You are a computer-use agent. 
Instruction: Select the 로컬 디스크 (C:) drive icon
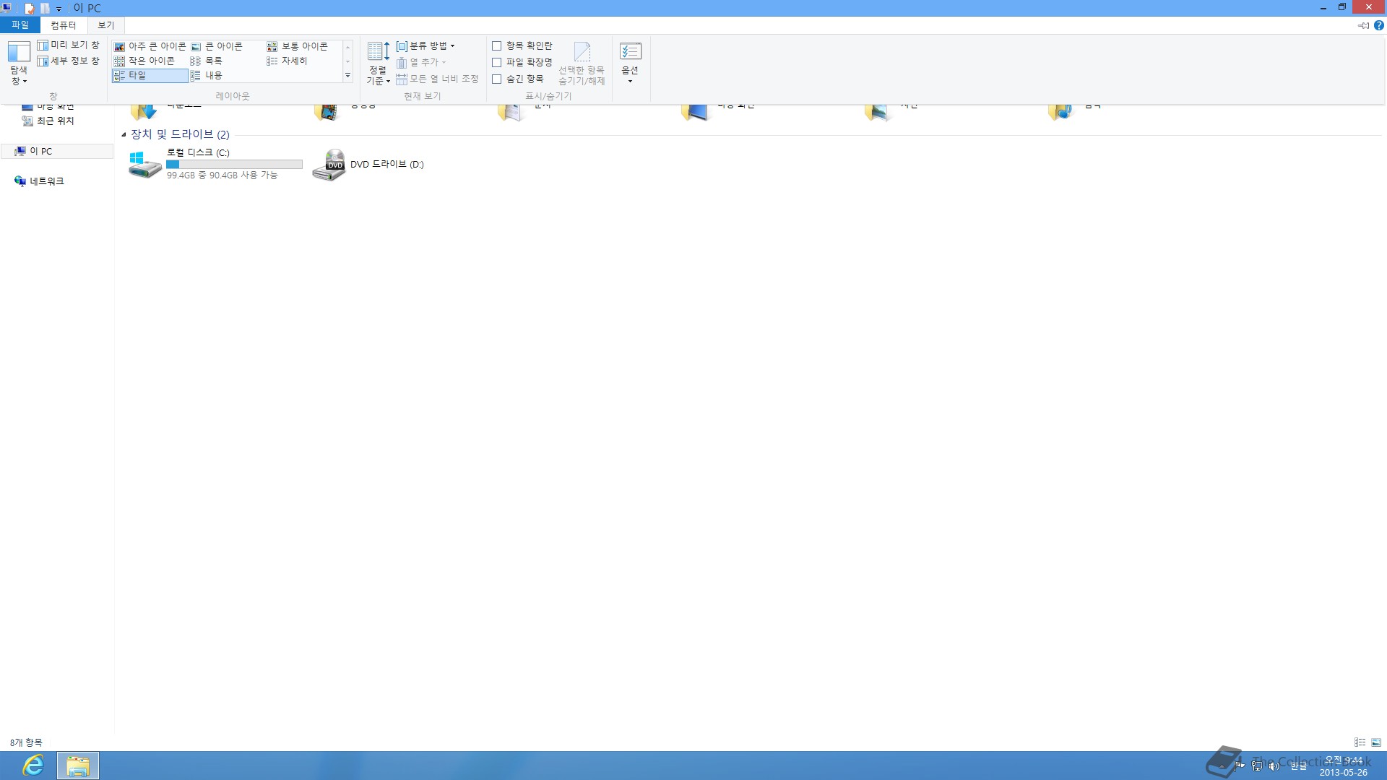[x=144, y=164]
